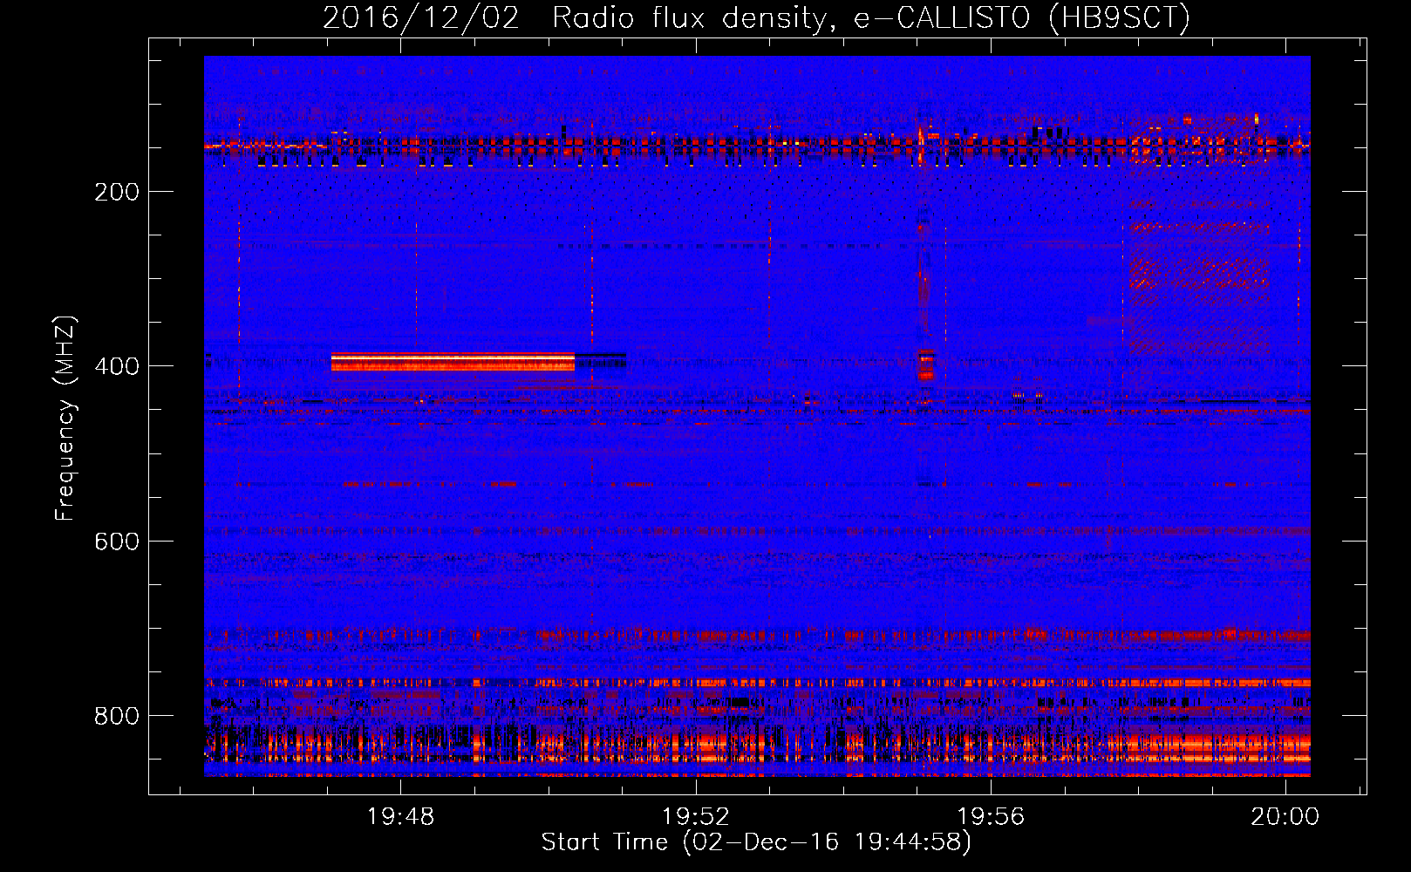Click the 20:00 time tick label
The height and width of the screenshot is (872, 1411).
coord(1285,817)
